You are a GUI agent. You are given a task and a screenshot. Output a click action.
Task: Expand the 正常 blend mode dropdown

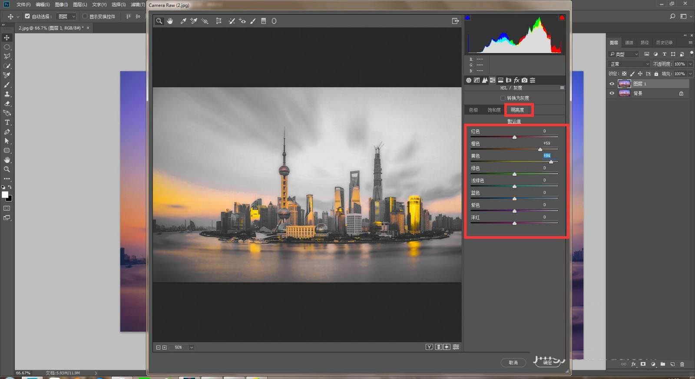pyautogui.click(x=629, y=64)
